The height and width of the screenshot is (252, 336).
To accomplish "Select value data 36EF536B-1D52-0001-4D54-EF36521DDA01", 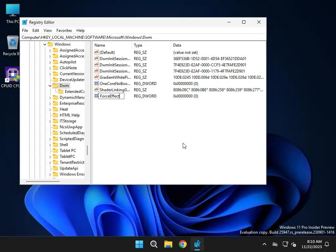I will click(210, 58).
